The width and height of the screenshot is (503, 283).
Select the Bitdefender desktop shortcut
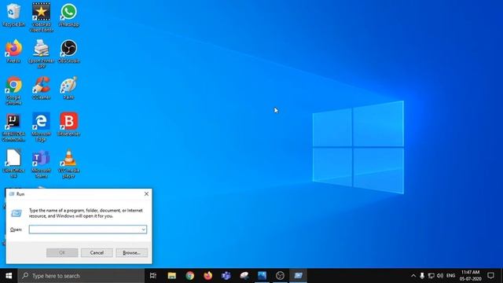[x=68, y=124]
